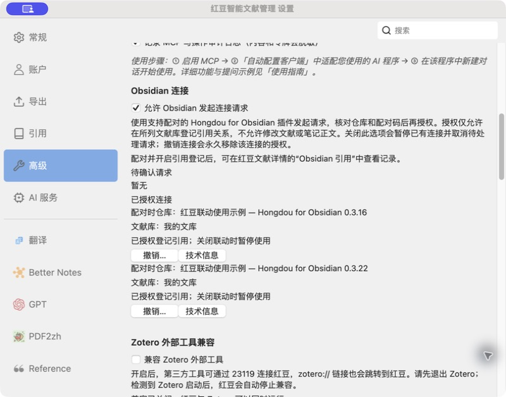The width and height of the screenshot is (506, 397).
Task: Click the AI 服务 chip icon
Action: pos(19,197)
